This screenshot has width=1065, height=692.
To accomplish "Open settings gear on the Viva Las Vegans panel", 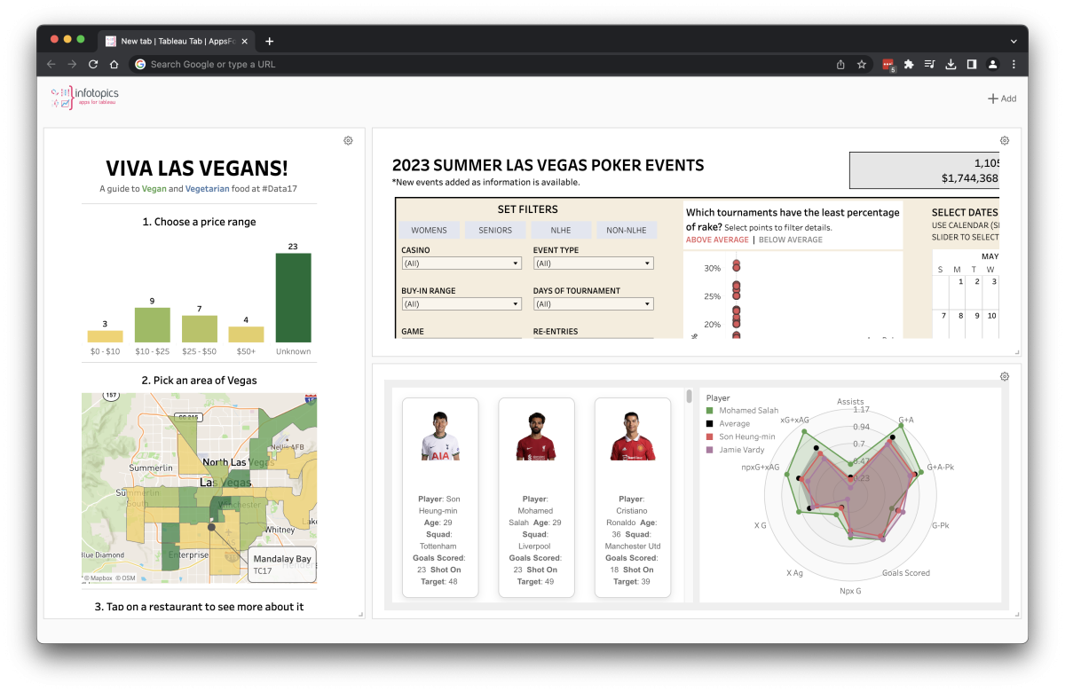I will pos(348,140).
